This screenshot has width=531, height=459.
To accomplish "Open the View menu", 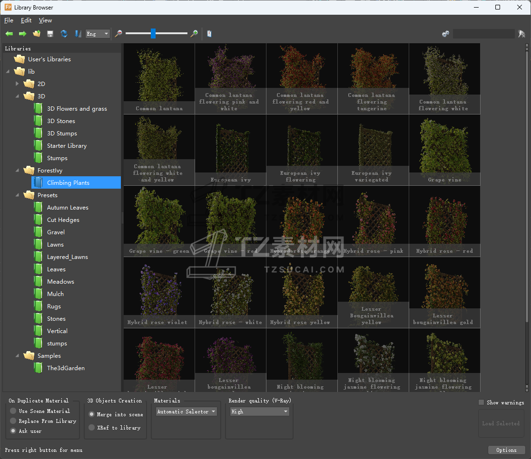I will tap(45, 20).
